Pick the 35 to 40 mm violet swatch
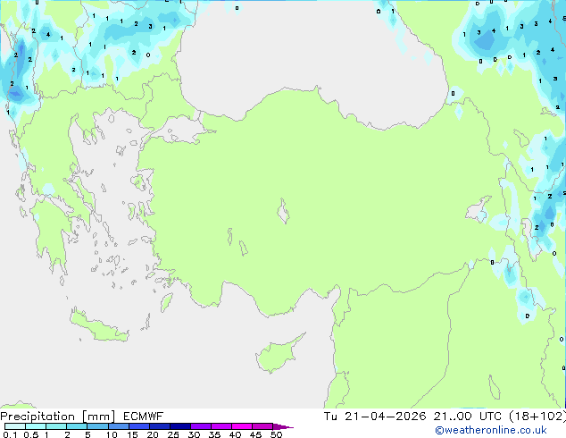The height and width of the screenshot is (438, 566). [221, 426]
